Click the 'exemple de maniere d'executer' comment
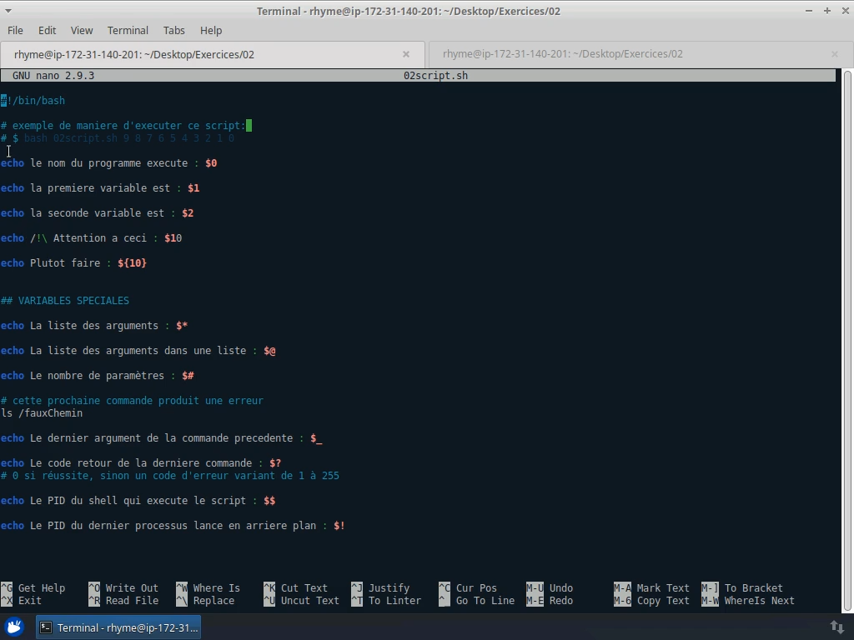The width and height of the screenshot is (854, 640). [x=123, y=126]
